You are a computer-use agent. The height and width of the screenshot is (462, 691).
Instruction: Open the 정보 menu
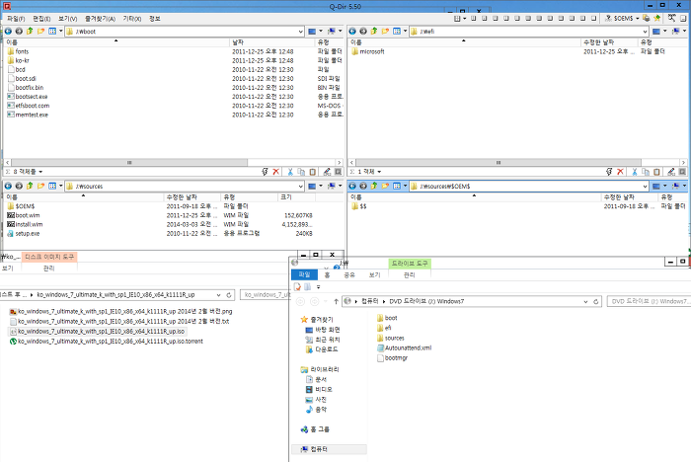(155, 19)
